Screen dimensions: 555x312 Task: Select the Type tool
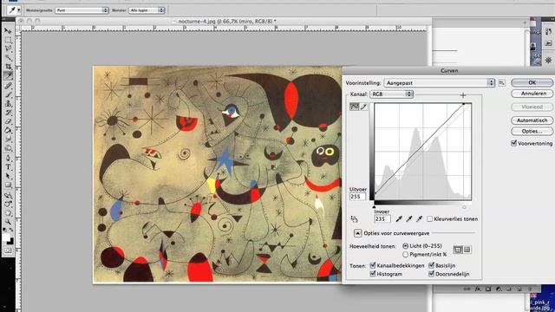pos(8,167)
